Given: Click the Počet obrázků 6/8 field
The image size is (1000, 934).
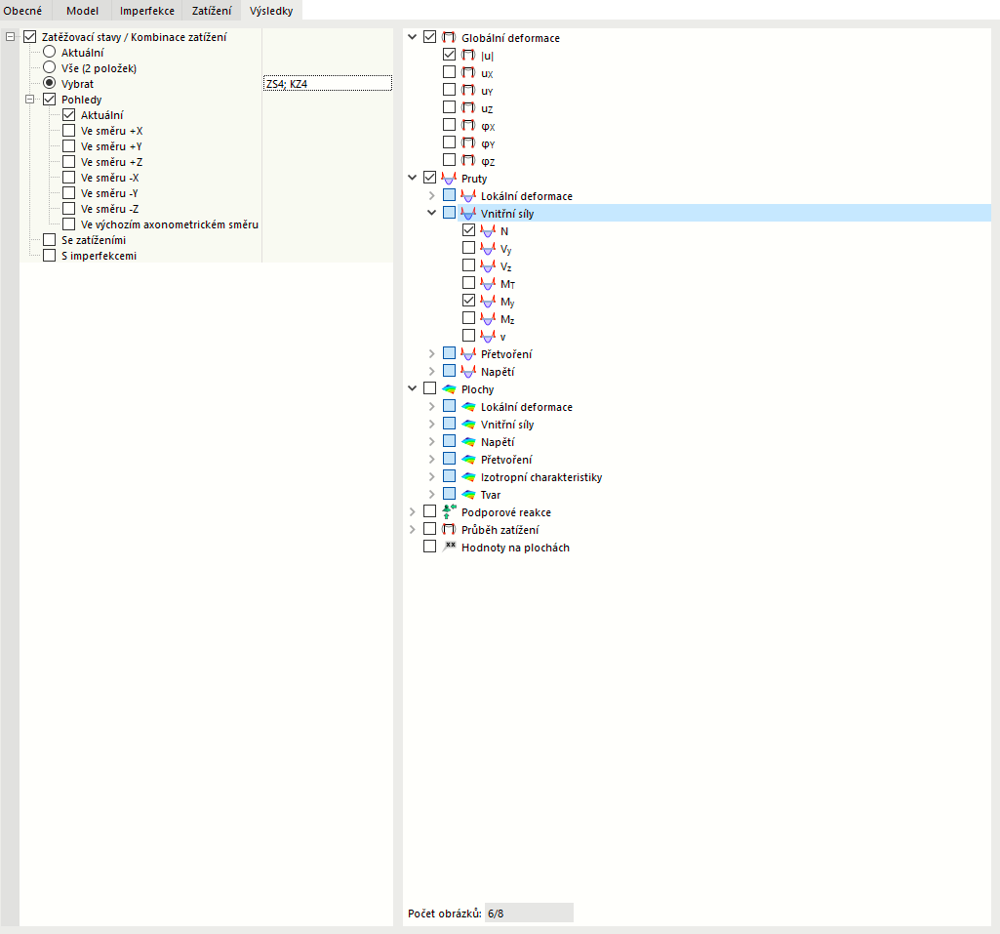Looking at the screenshot, I should tap(529, 913).
